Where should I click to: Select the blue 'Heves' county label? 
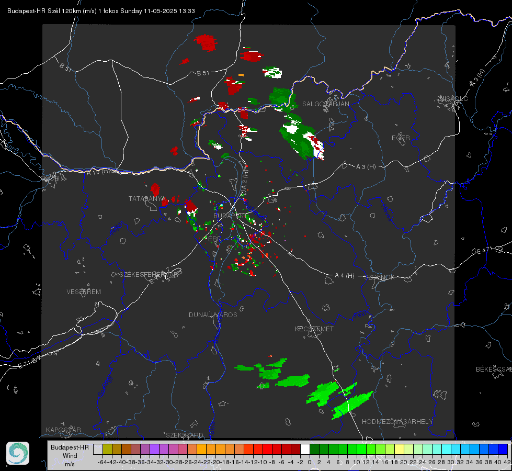click(x=386, y=212)
